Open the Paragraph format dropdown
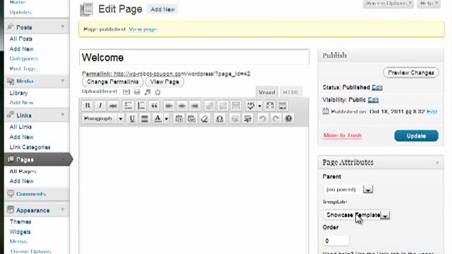452x254 pixels. (103, 119)
